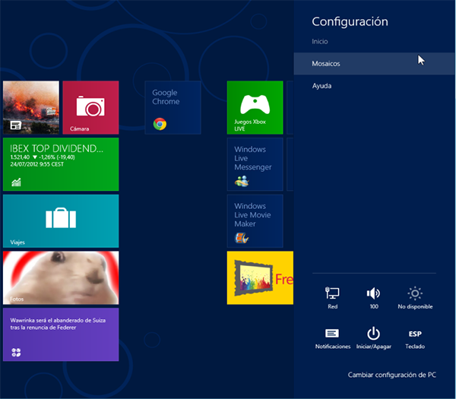Open the Cámara tile
Screen dimensions: 456x399
pos(90,107)
